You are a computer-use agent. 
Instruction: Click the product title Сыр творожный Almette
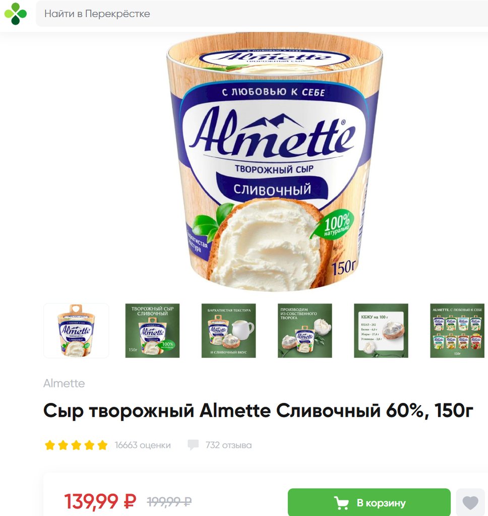(x=258, y=411)
